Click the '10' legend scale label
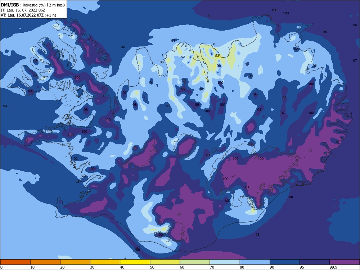Image resolution: width=360 pixels, height=270 pixels. click(x=32, y=267)
